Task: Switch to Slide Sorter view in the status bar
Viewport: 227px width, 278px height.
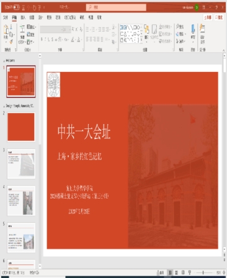Action: (x=176, y=272)
